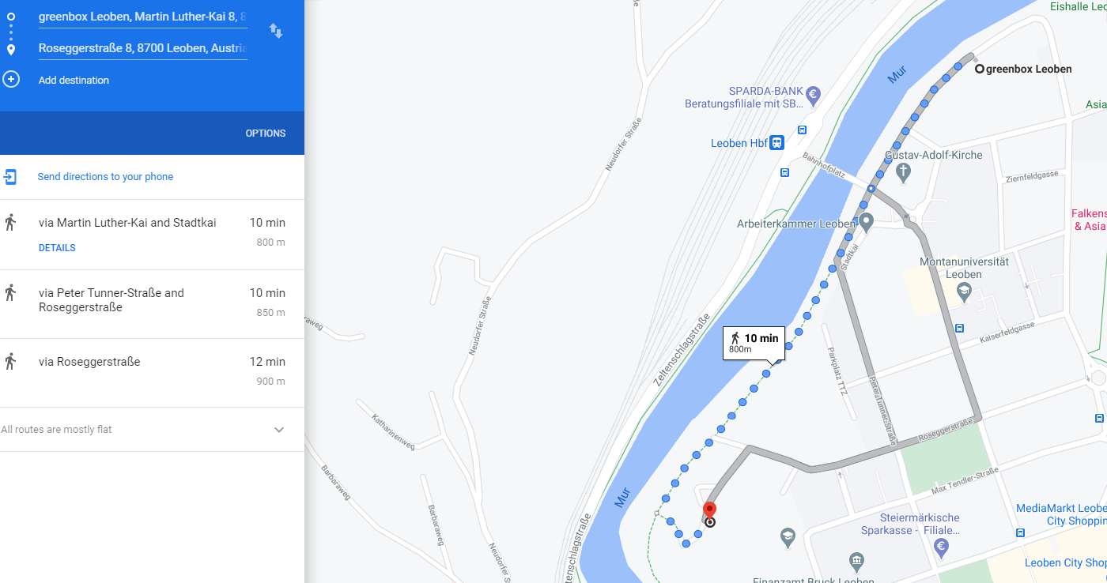Select Leoben Hbf train station icon
Viewport: 1107px width, 583px height.
777,143
